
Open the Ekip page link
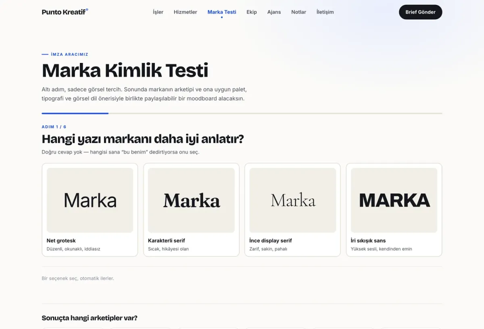point(252,12)
